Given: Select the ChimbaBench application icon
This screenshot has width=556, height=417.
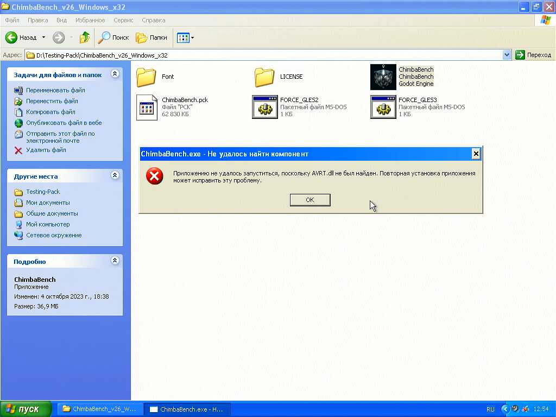Looking at the screenshot, I should click(383, 77).
